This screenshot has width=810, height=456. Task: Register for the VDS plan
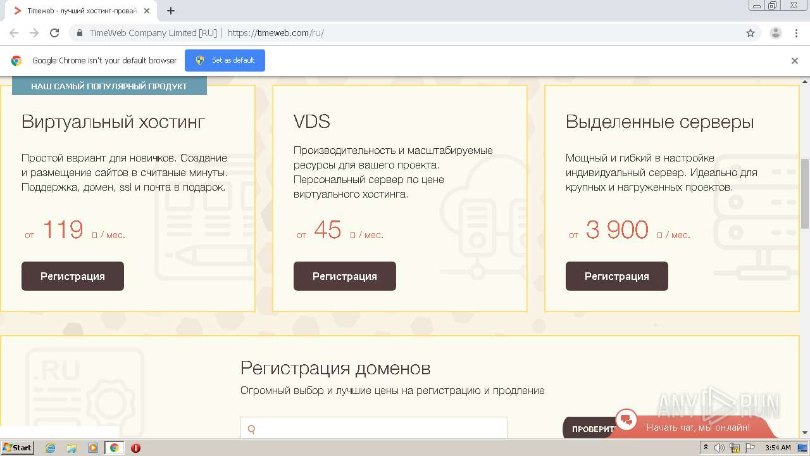(x=345, y=276)
